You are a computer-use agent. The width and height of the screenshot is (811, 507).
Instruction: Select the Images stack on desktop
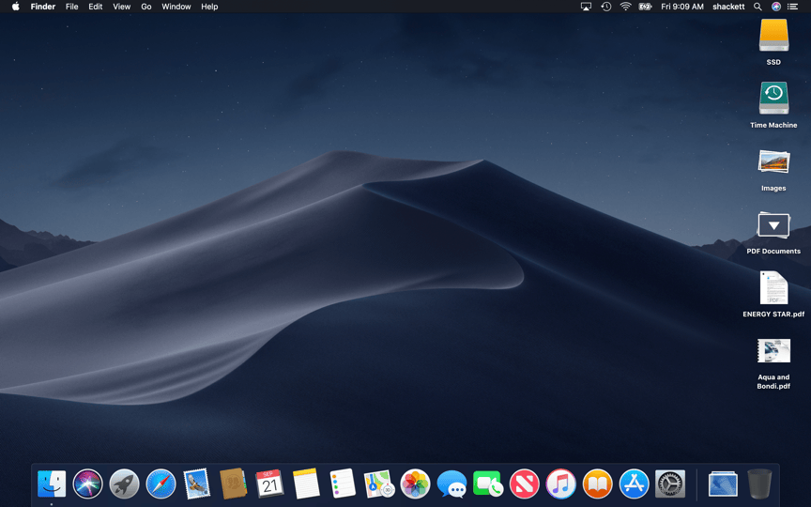[x=773, y=161]
